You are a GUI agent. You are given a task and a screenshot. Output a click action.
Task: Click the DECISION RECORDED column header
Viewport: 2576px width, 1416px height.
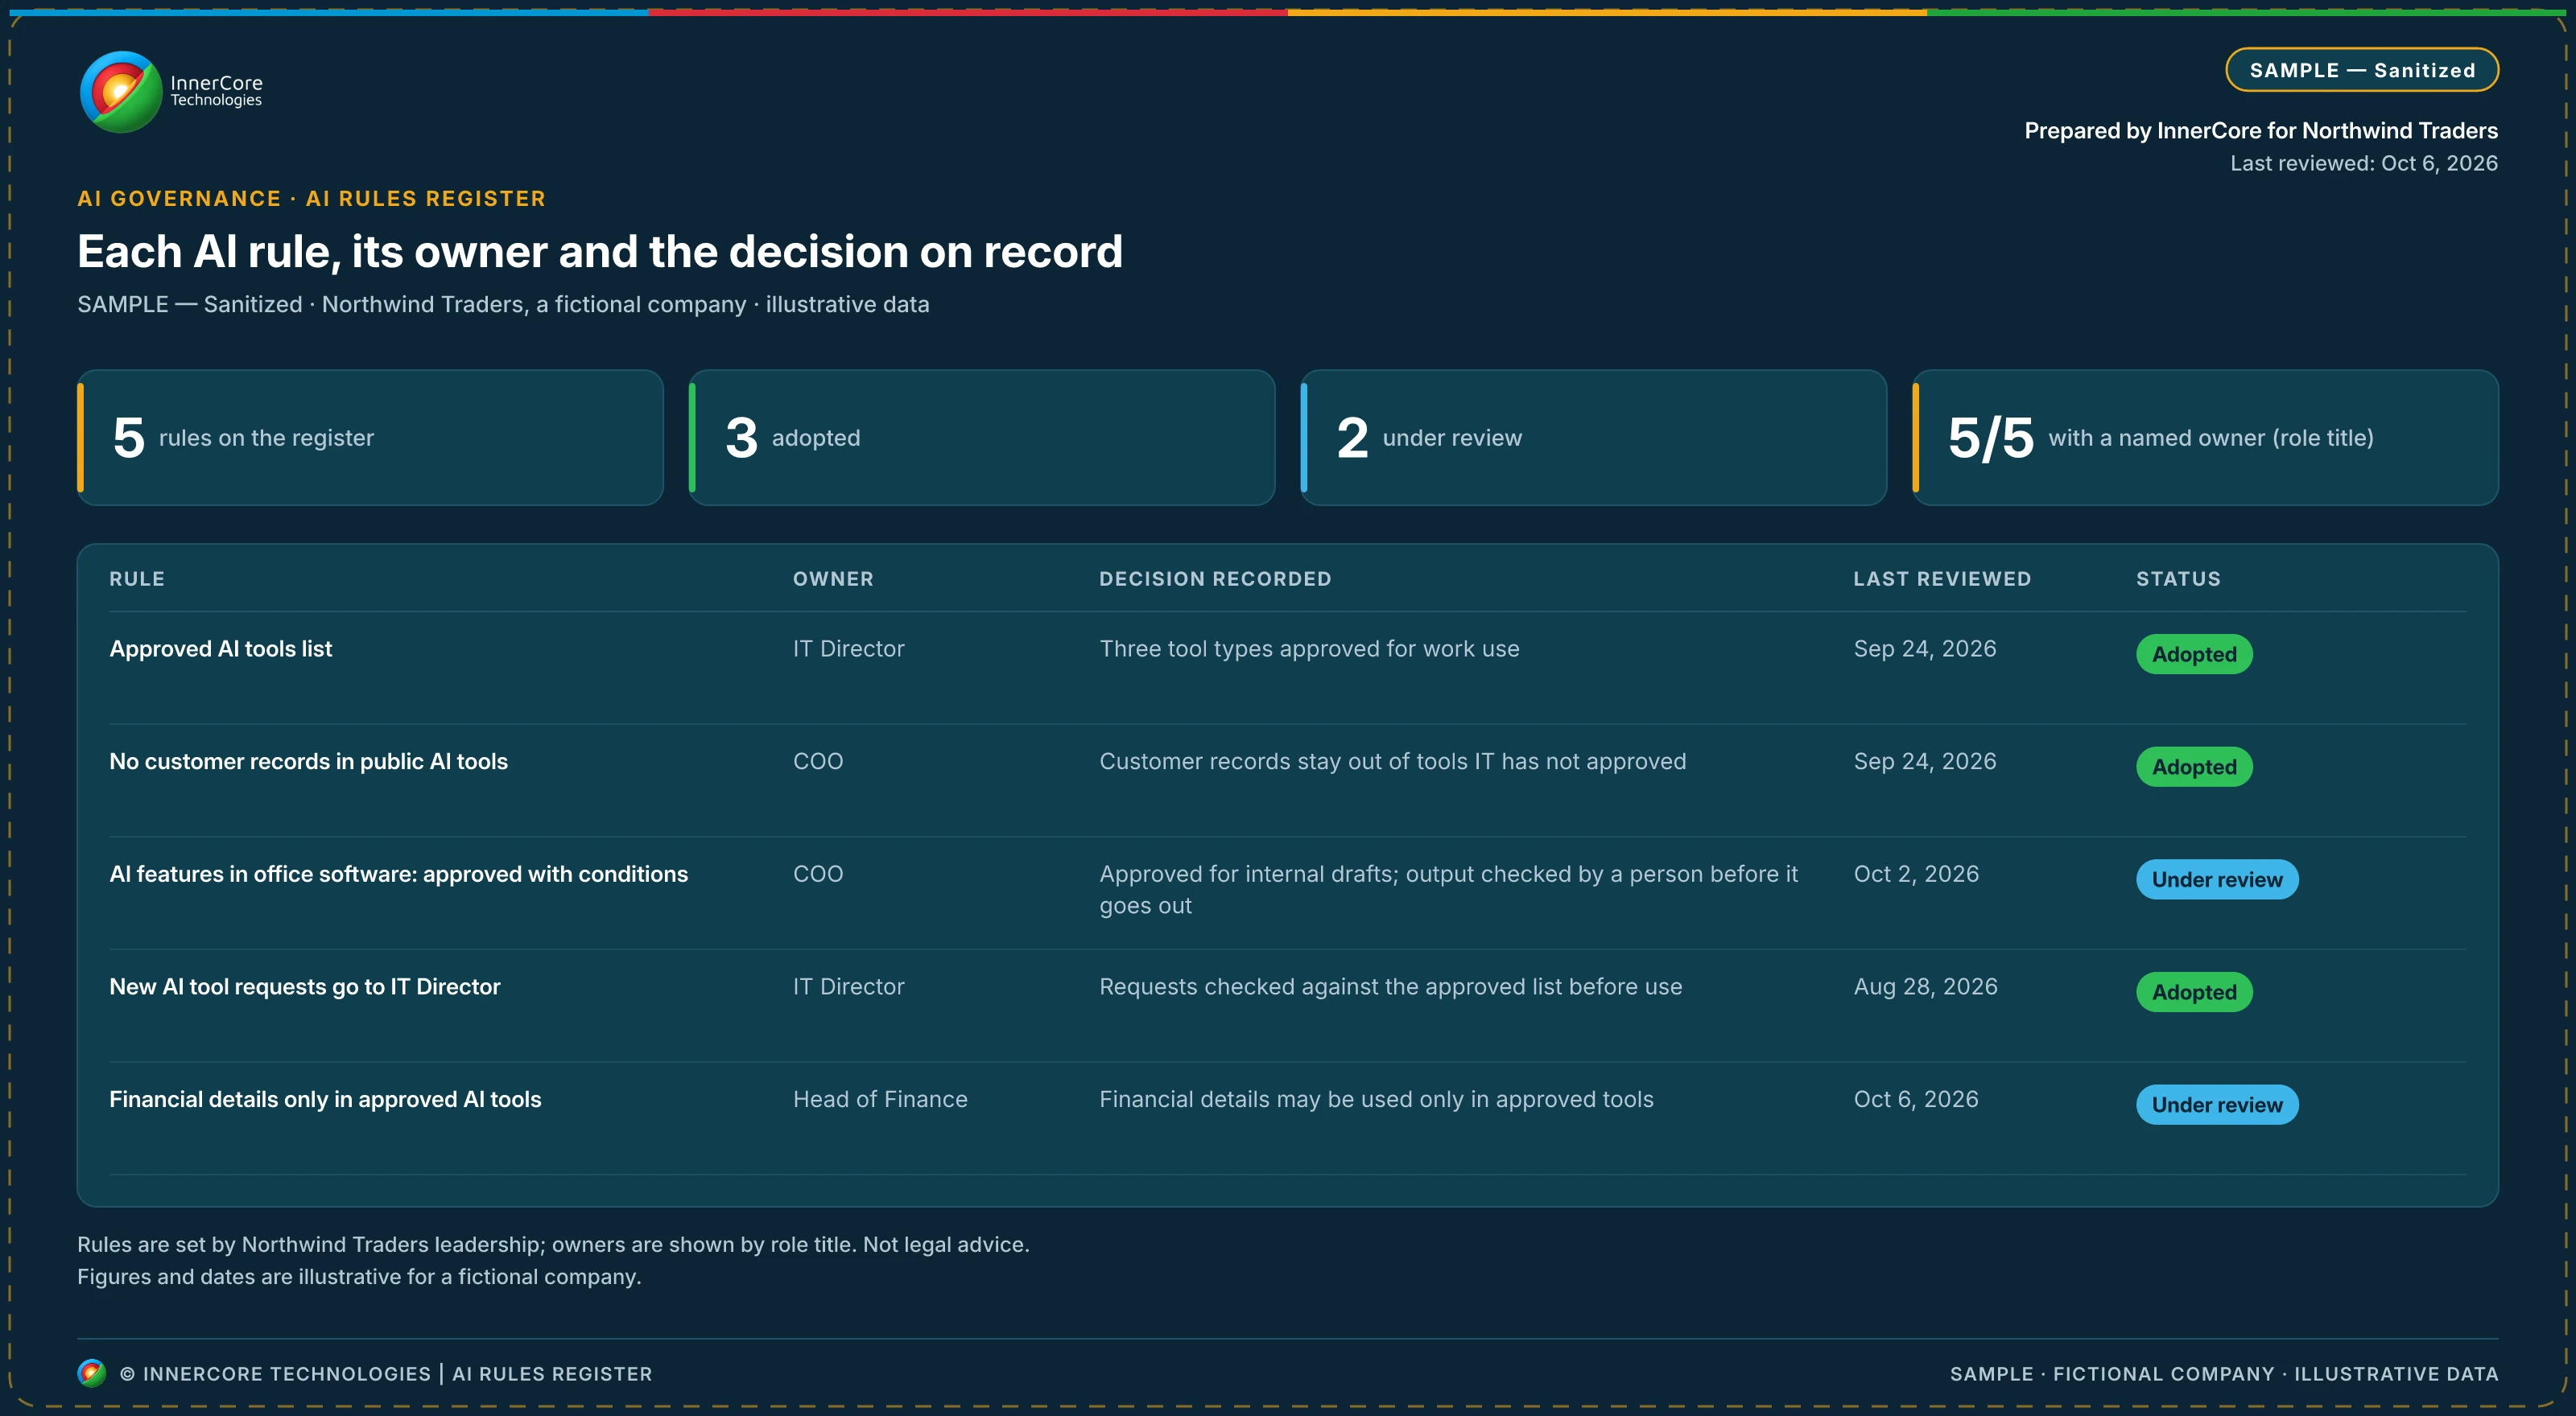coord(1215,578)
